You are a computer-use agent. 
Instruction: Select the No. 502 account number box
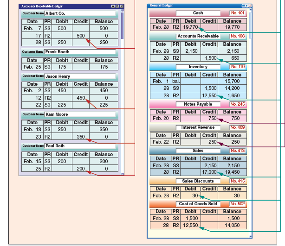238,204
